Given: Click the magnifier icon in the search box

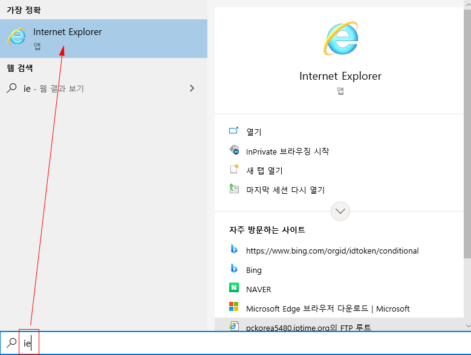Looking at the screenshot, I should pyautogui.click(x=11, y=343).
